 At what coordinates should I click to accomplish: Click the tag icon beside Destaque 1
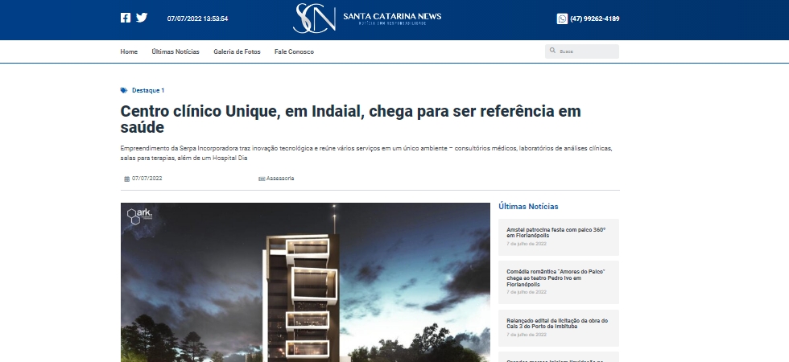[124, 90]
